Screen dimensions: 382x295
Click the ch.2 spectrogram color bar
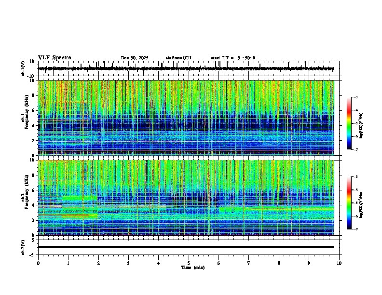pos(349,203)
